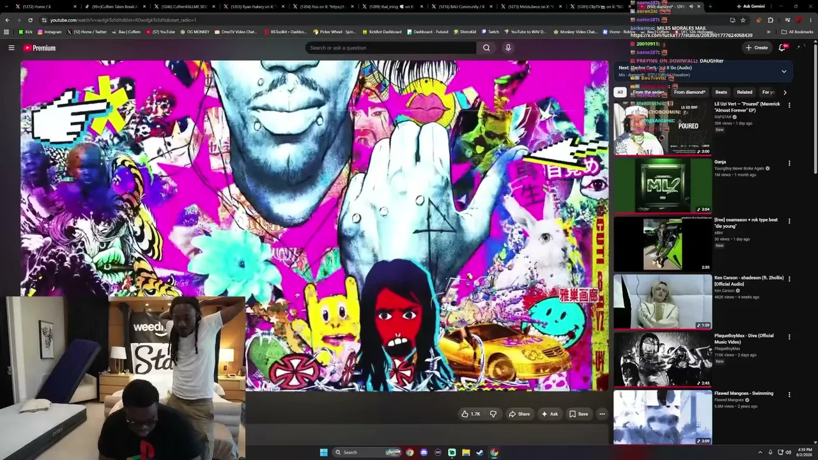Open Ken Carson shadeson video thumbnail

[663, 302]
